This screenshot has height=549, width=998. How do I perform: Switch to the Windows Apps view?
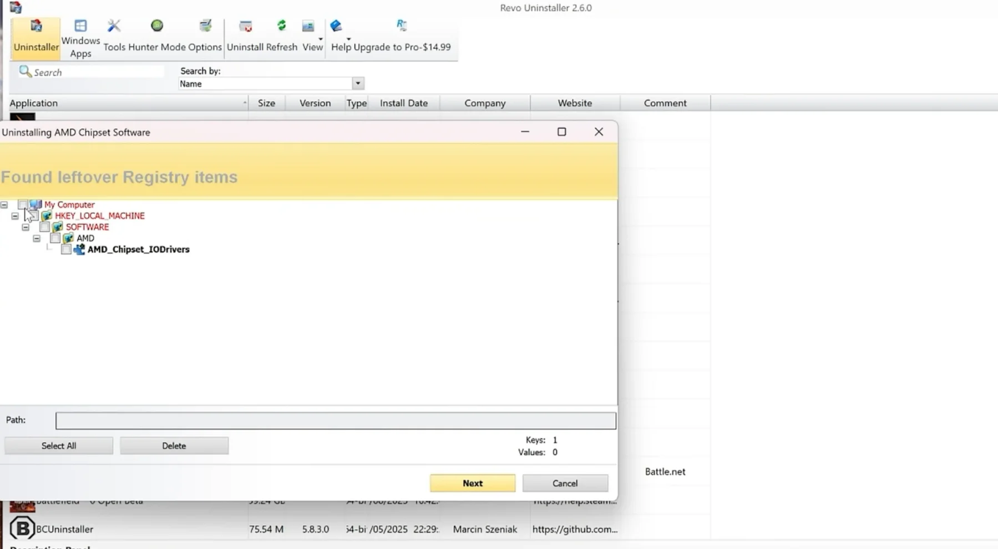[x=80, y=39]
